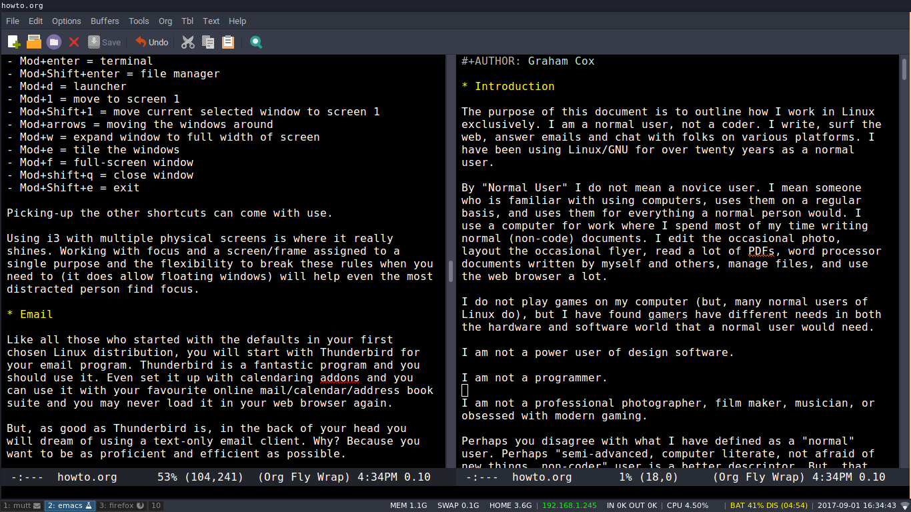Screen dimensions: 911x512
Task: Open the Tools menu
Action: (139, 21)
